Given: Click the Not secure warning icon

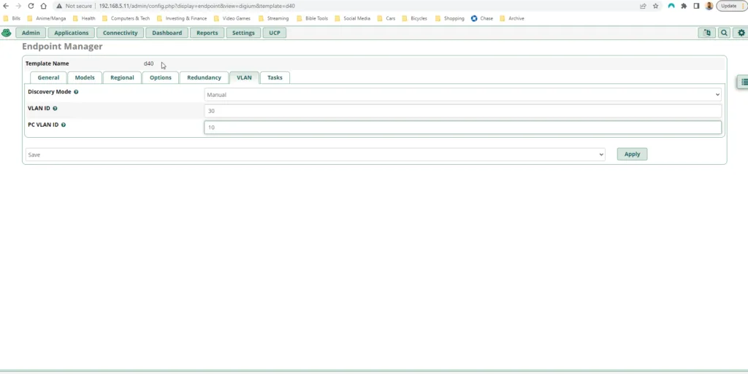Looking at the screenshot, I should [59, 6].
